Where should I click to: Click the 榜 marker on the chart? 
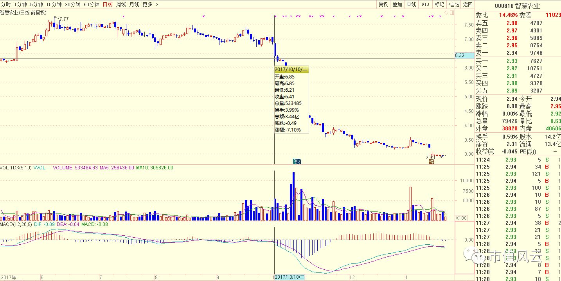(432, 161)
